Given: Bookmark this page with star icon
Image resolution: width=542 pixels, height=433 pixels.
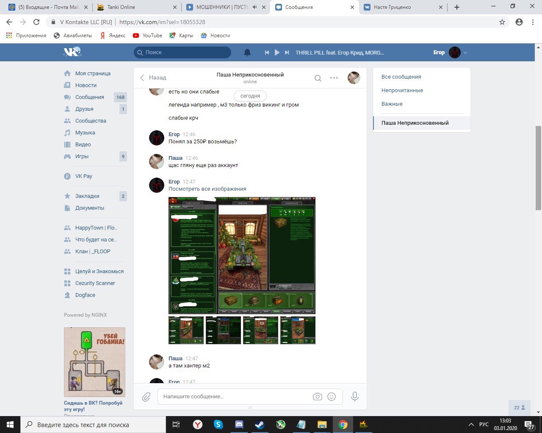Looking at the screenshot, I should (502, 22).
